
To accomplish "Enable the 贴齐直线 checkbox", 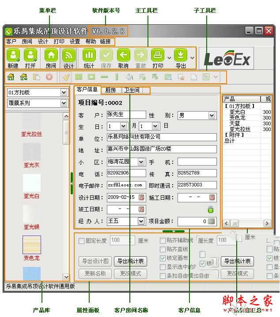I will [163, 249].
